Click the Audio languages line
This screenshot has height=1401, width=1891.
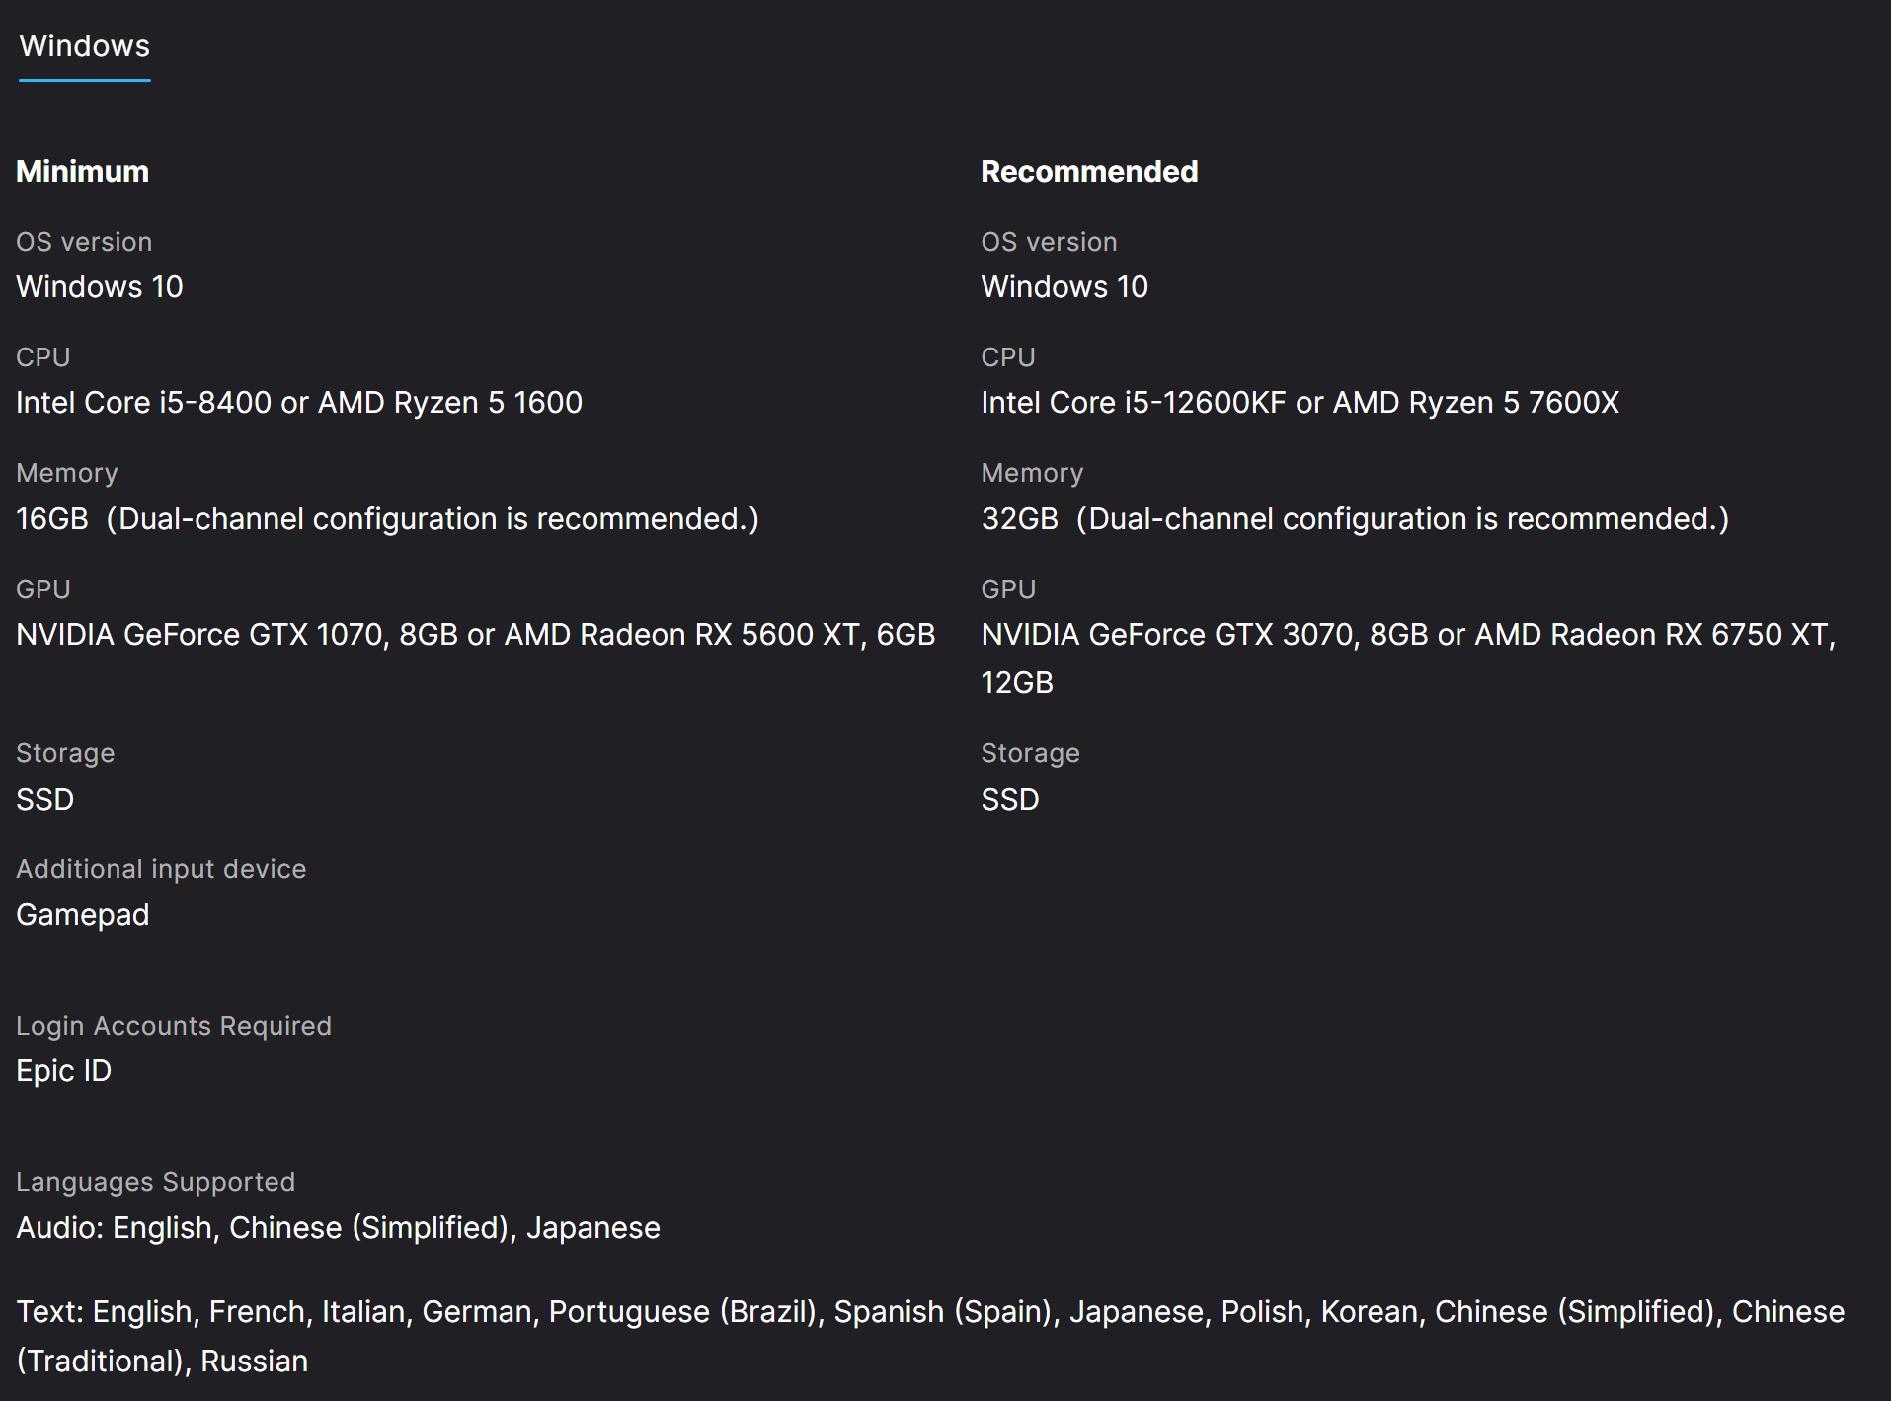[338, 1228]
